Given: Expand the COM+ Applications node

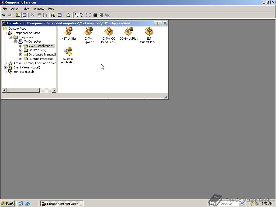Looking at the screenshot, I should [20, 46].
